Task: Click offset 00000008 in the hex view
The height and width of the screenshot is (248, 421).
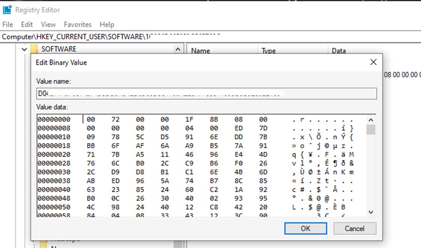Action: pyautogui.click(x=54, y=128)
